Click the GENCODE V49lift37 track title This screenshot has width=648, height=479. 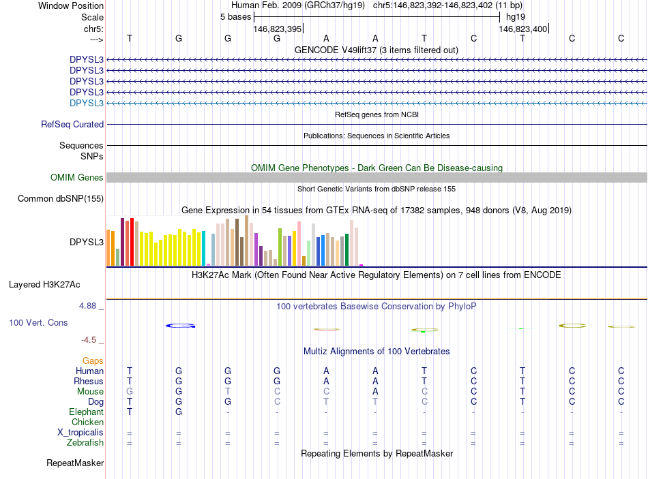pos(376,50)
